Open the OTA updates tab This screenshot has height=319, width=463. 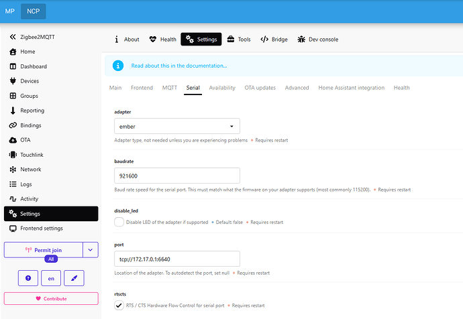pos(260,88)
